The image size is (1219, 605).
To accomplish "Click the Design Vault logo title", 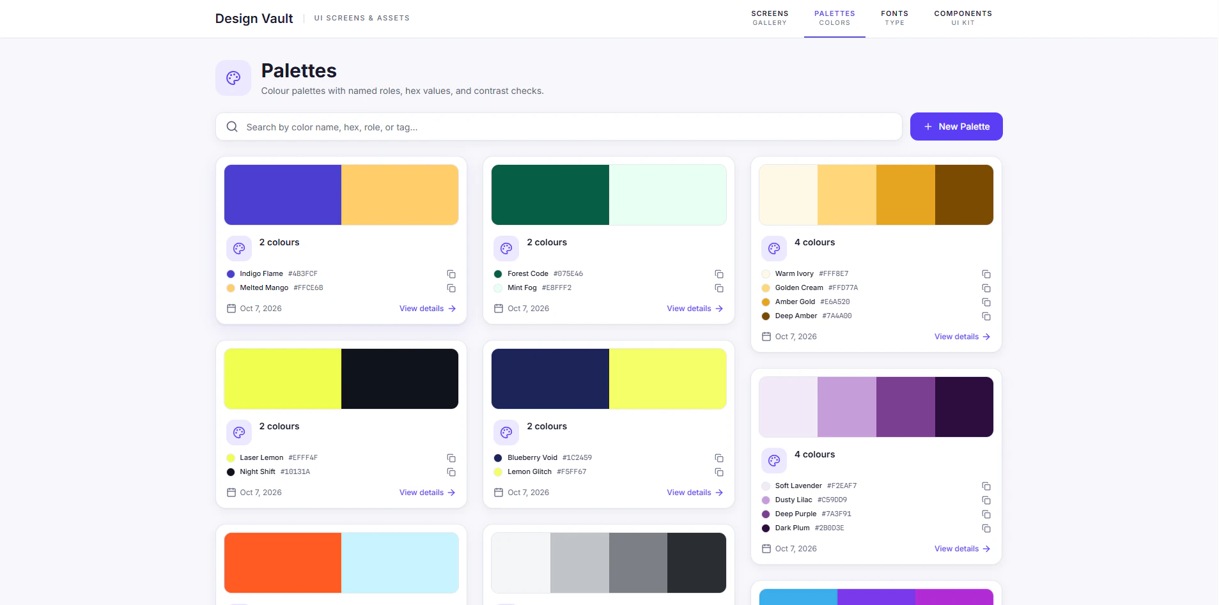I will 254,19.
